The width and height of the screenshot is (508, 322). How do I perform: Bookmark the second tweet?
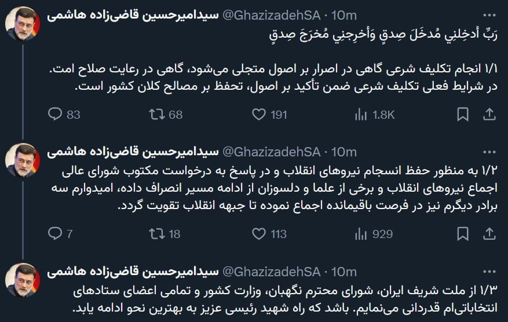(x=463, y=233)
